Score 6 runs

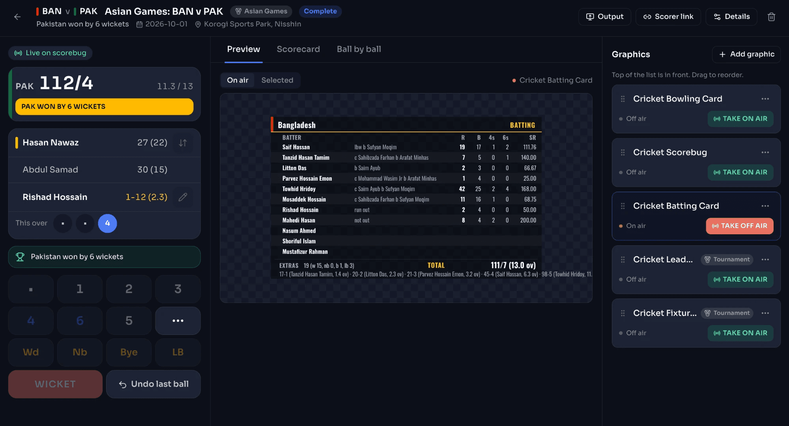coord(80,321)
